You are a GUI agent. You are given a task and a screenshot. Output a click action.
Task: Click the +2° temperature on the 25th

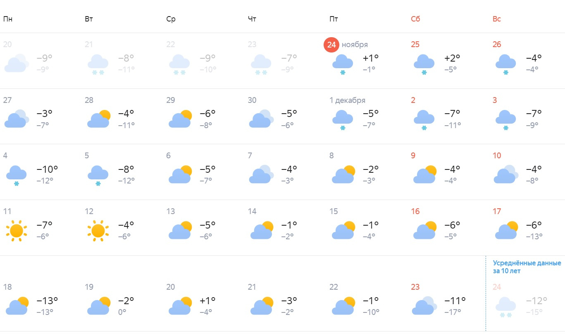[451, 58]
